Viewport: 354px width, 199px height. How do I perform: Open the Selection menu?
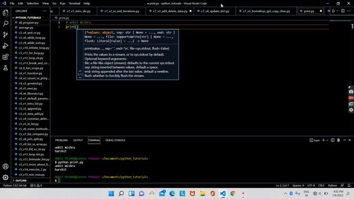coord(33,3)
